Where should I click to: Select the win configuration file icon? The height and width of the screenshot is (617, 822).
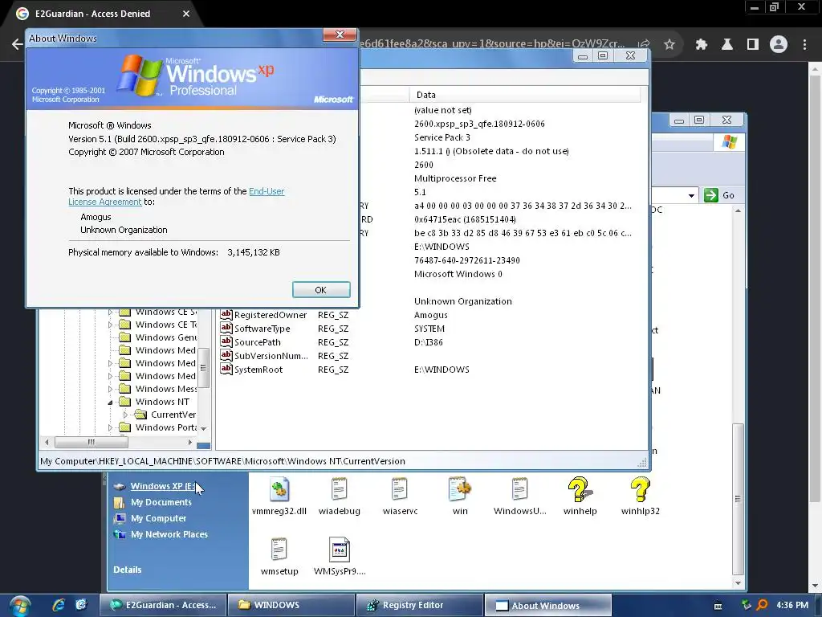coord(460,496)
